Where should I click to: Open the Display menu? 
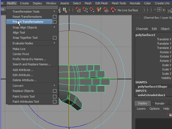[37, 3]
